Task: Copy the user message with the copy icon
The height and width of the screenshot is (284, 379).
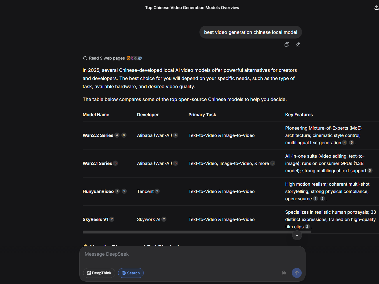Action: point(287,44)
